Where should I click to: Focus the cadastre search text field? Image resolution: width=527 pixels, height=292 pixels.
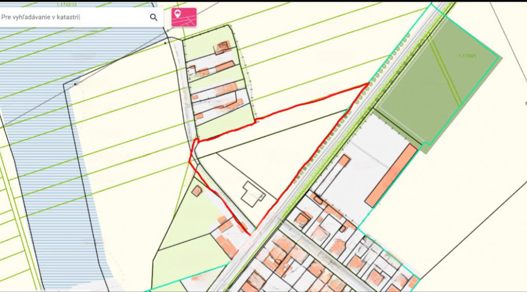click(x=72, y=17)
